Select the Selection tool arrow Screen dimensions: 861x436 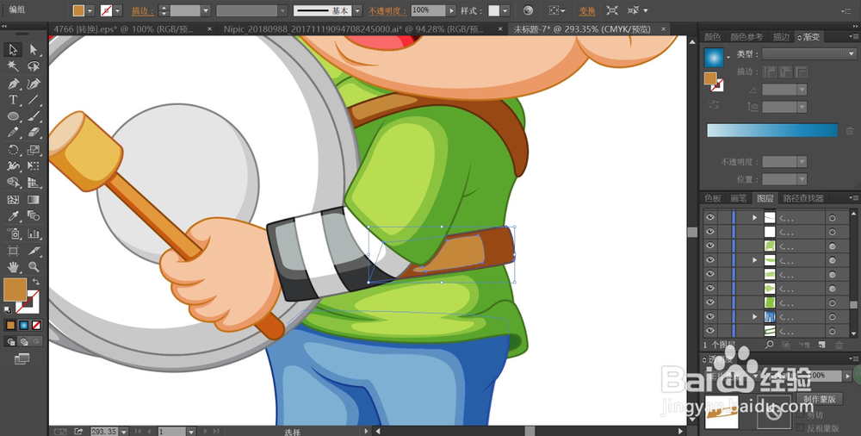pyautogui.click(x=13, y=49)
